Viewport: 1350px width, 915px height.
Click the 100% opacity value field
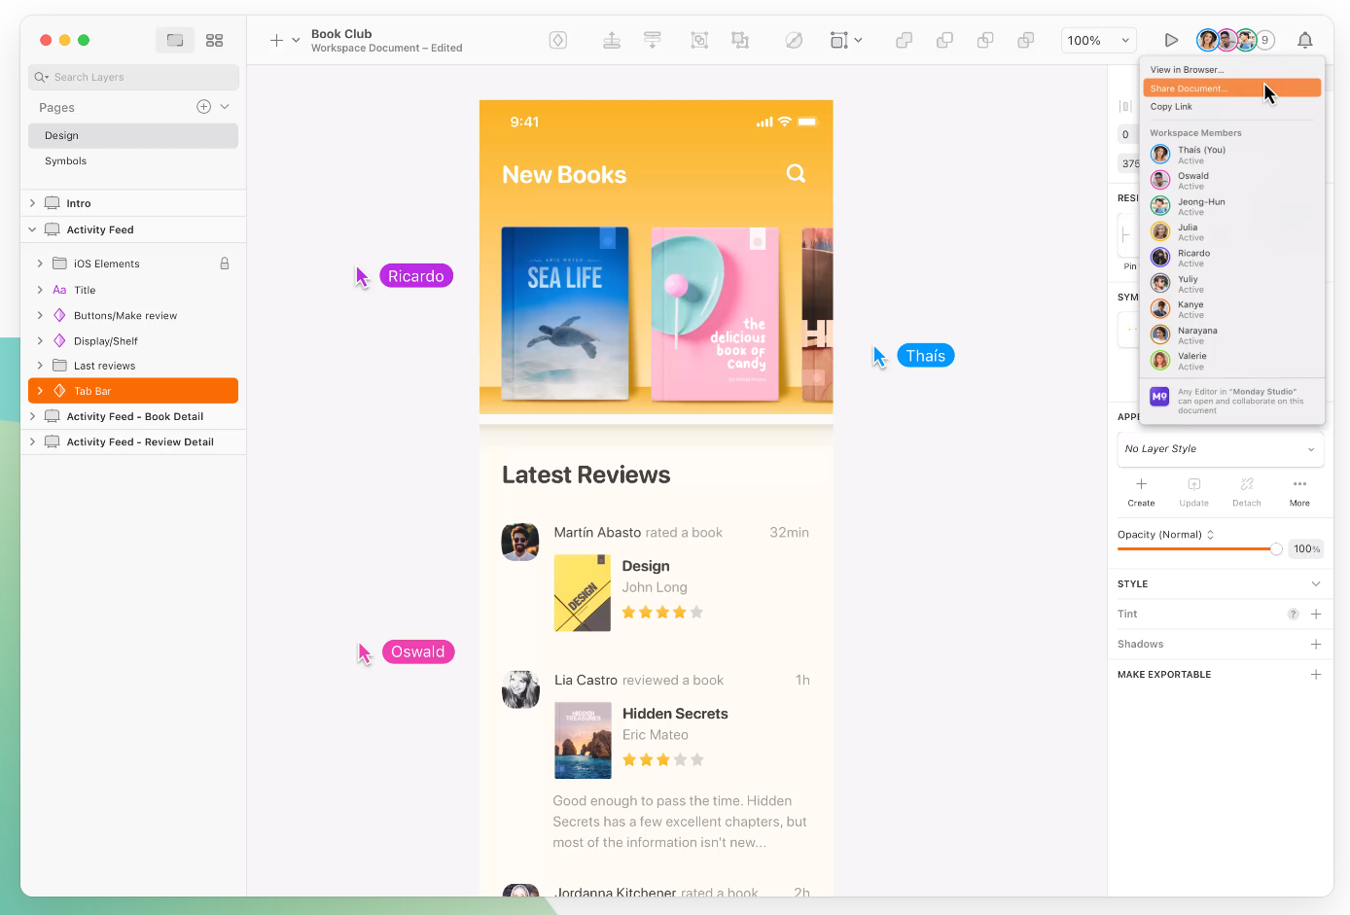point(1306,549)
